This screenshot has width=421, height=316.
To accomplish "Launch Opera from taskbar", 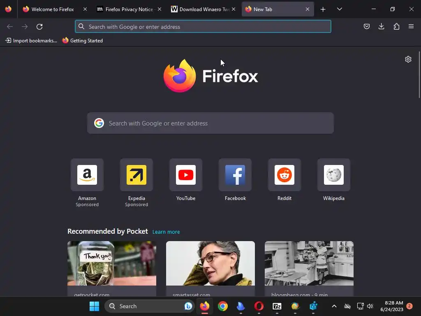I will click(x=259, y=306).
